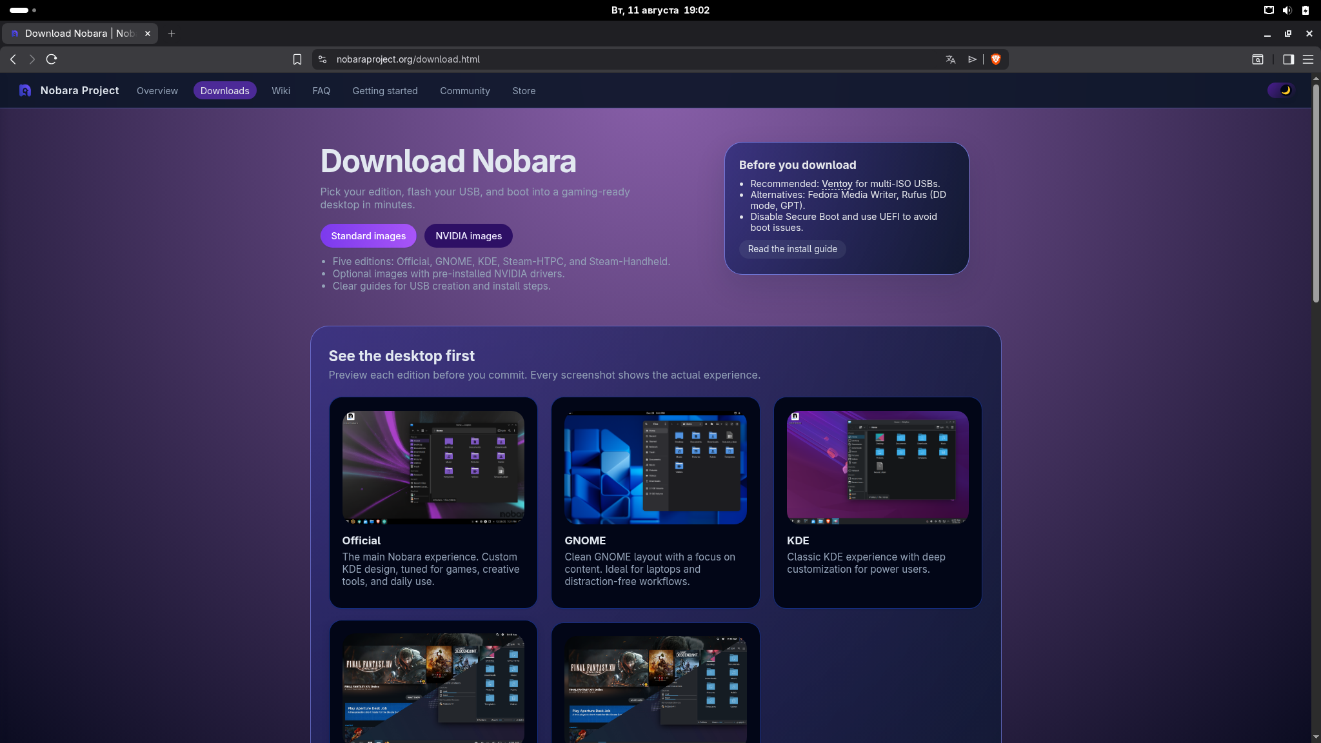1321x743 pixels.
Task: Open the clock showing 19:02
Action: tap(660, 10)
